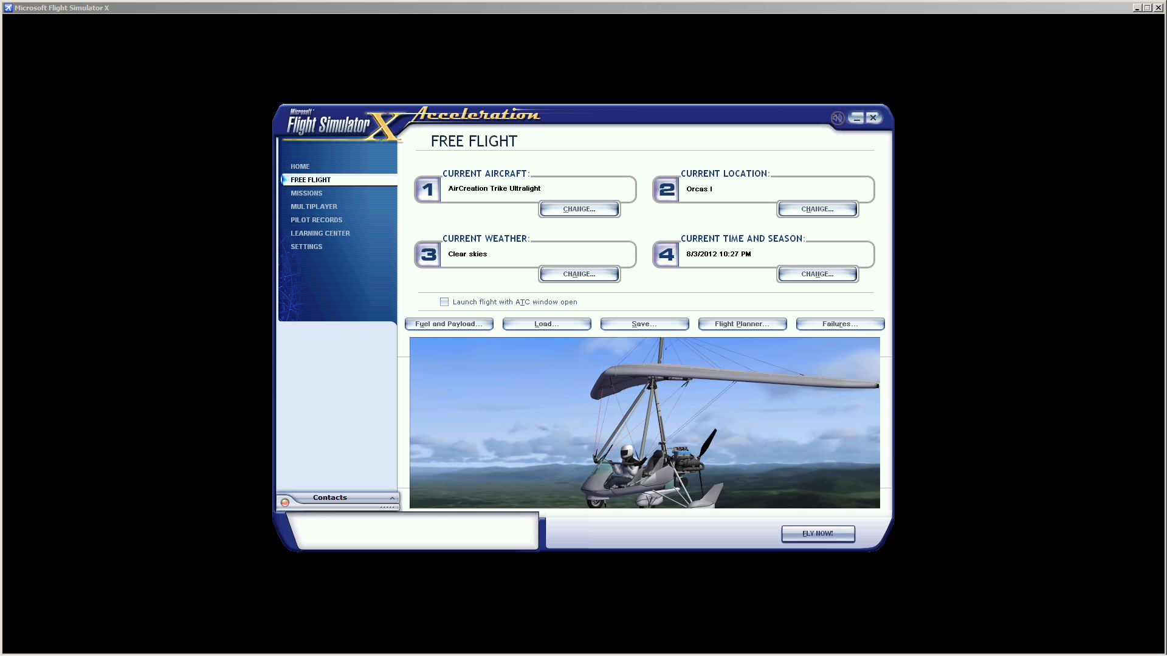Close the Flight Simulator inner dialog

[873, 118]
